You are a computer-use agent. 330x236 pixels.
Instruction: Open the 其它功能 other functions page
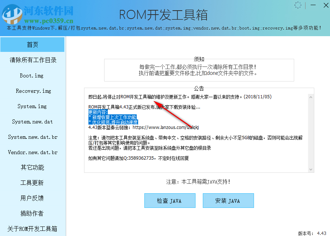32,167
